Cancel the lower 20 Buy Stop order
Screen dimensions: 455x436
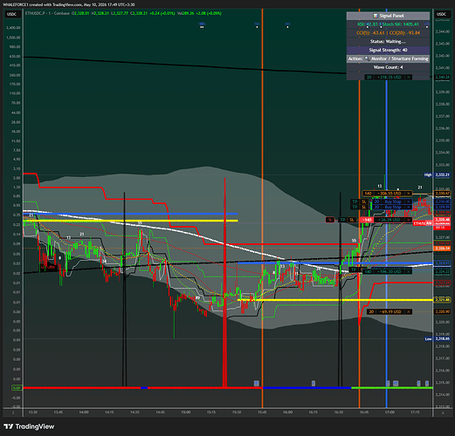click(x=409, y=207)
